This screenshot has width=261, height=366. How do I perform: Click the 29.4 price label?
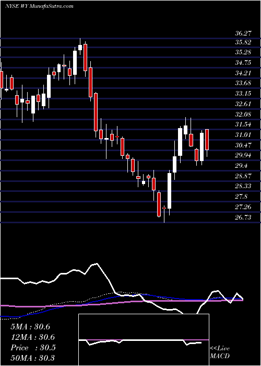pos(241,166)
